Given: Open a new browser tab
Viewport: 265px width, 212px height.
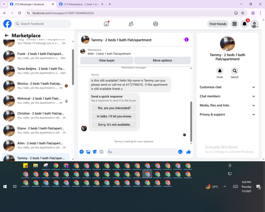Looking at the screenshot, I should coord(110,4).
